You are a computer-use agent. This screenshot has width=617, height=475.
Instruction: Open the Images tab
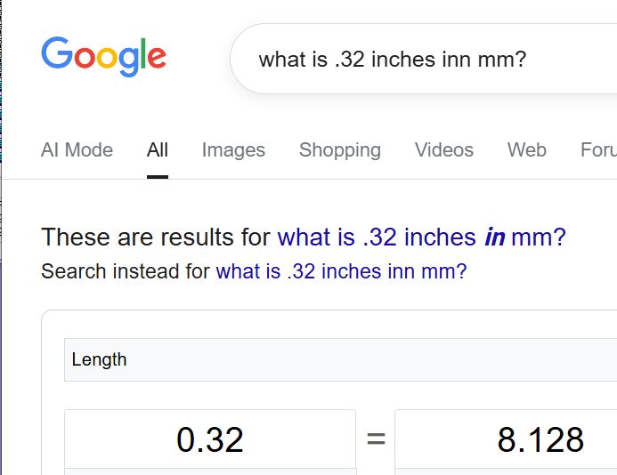pos(233,150)
